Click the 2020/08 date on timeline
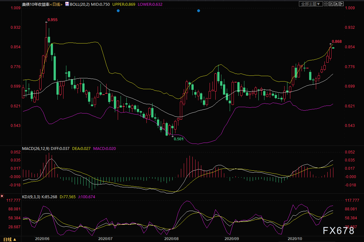364x242 pixels. coord(171,239)
